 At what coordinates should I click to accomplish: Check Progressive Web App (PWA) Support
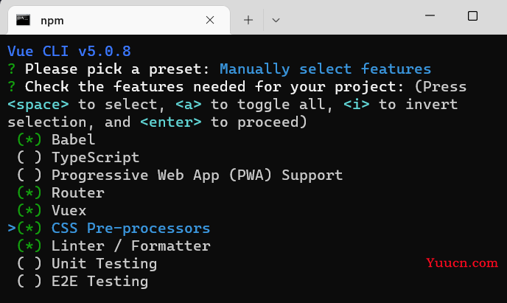pyautogui.click(x=29, y=175)
